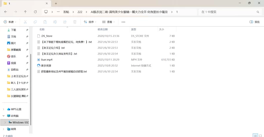The height and width of the screenshot is (137, 264).
Task: Switch to large icons view in status bar
Action: (x=260, y=135)
